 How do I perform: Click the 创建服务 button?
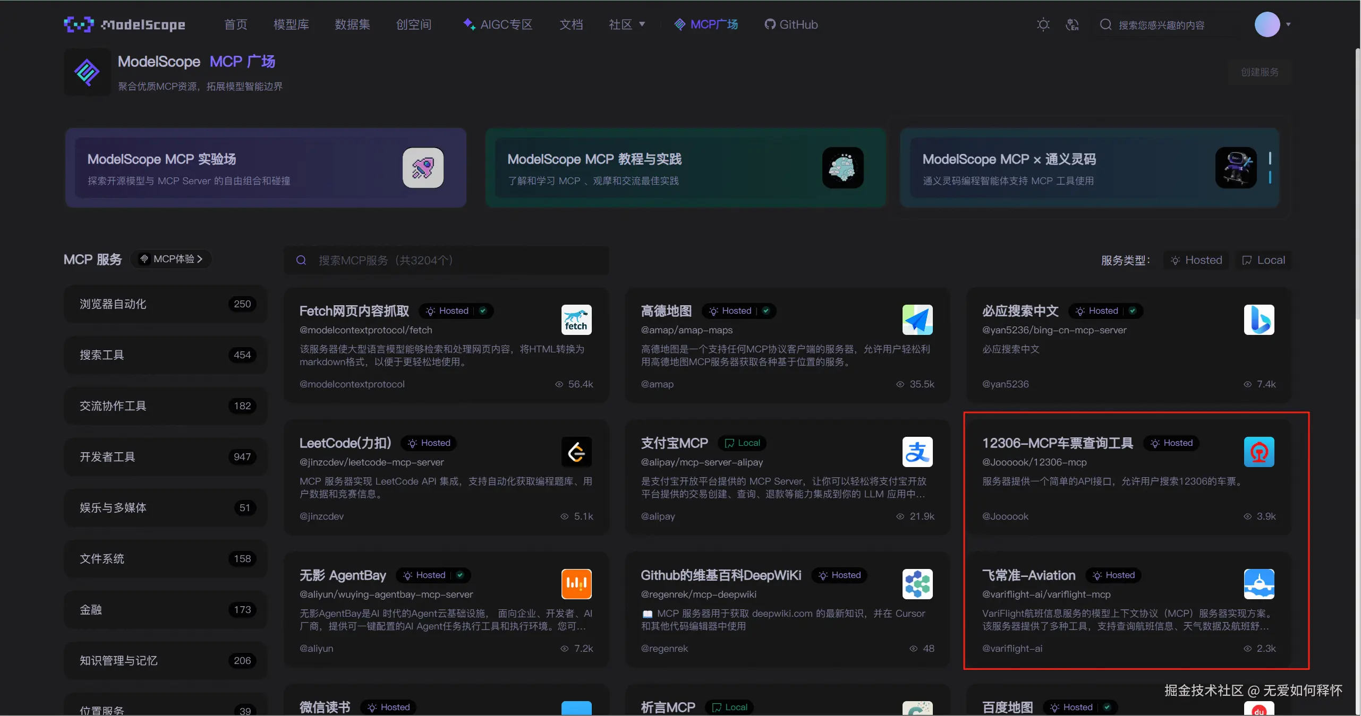tap(1259, 72)
